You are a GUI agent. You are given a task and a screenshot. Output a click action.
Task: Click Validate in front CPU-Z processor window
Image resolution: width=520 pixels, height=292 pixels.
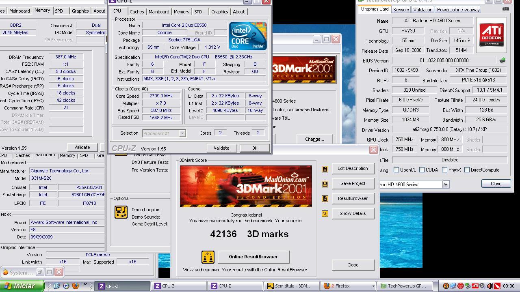pyautogui.click(x=221, y=148)
